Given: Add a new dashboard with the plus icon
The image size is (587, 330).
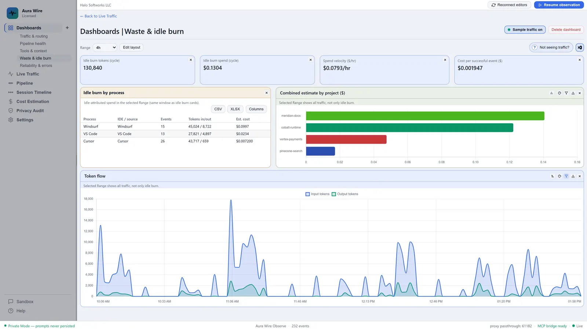Looking at the screenshot, I should point(67,28).
